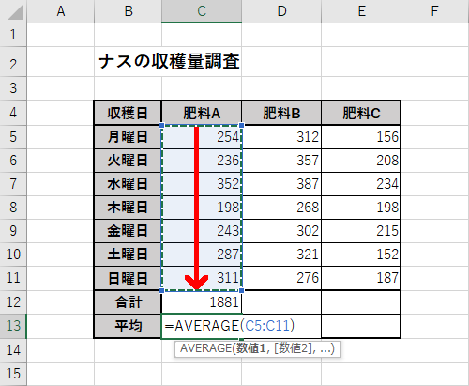
Task: Select column C header
Action: coord(202,11)
